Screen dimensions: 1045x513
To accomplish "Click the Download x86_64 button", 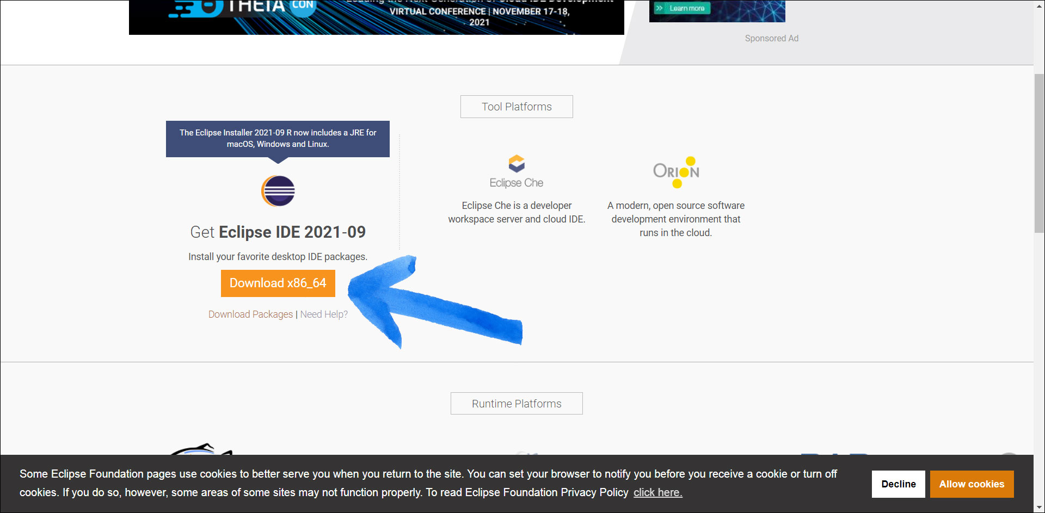I will 278,283.
